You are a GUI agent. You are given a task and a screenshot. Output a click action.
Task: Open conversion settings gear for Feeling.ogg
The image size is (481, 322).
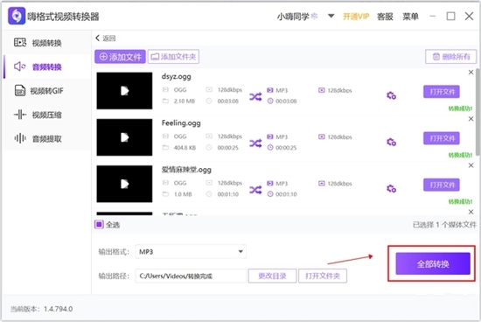[x=391, y=142]
